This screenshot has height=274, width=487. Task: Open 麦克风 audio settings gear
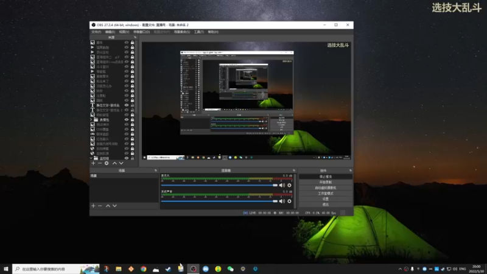pos(289,185)
